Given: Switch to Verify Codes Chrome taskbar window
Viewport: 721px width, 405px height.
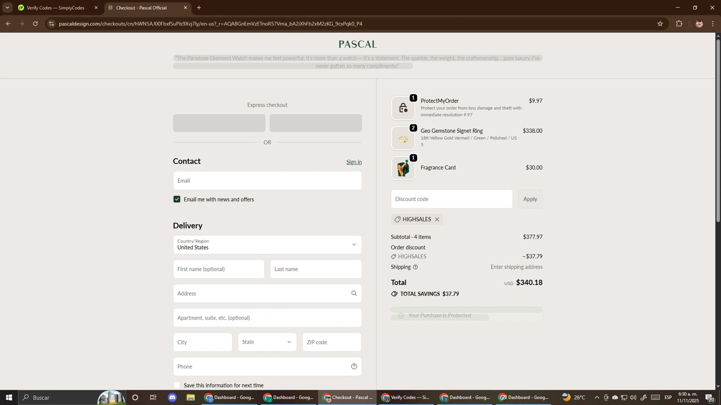Looking at the screenshot, I should point(407,397).
